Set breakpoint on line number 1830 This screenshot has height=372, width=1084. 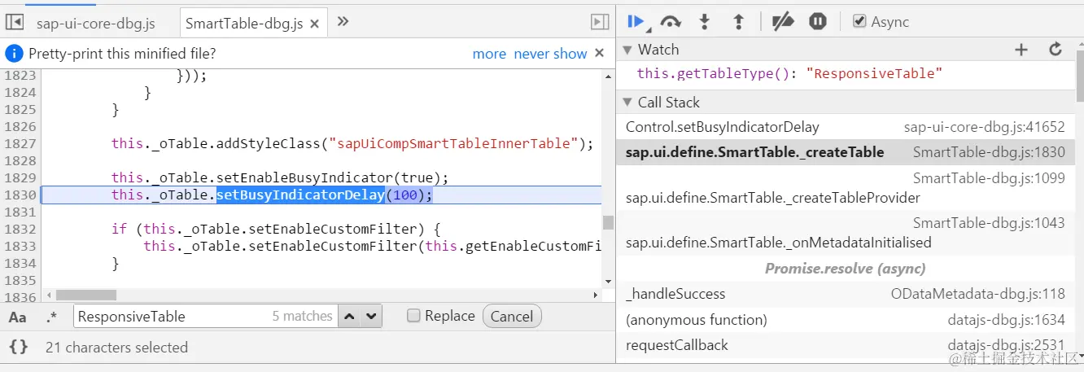tap(20, 195)
